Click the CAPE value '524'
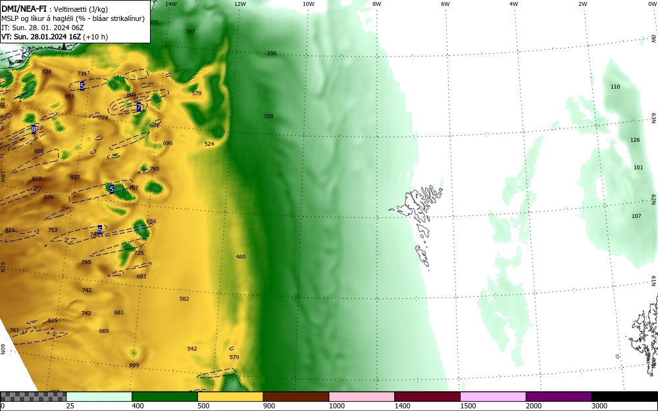The height and width of the screenshot is (411, 658). 209,144
